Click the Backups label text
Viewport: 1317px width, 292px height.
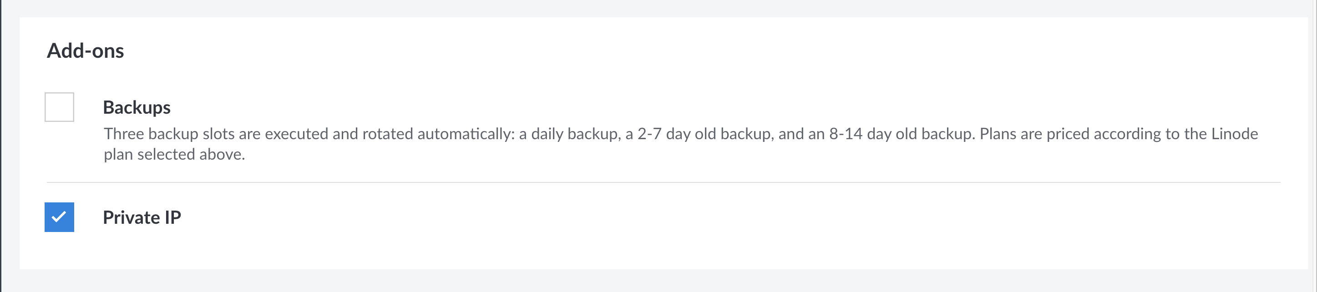(x=137, y=107)
